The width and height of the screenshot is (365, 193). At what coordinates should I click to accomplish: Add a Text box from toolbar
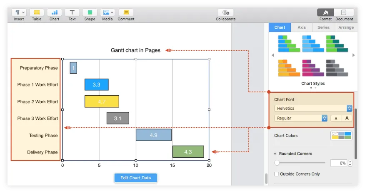72,12
